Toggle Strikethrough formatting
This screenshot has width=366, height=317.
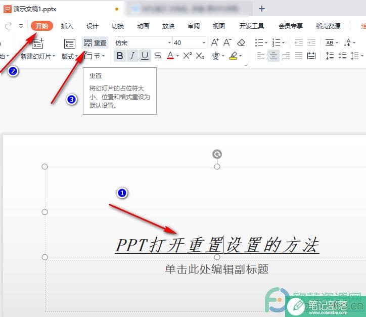pos(158,56)
